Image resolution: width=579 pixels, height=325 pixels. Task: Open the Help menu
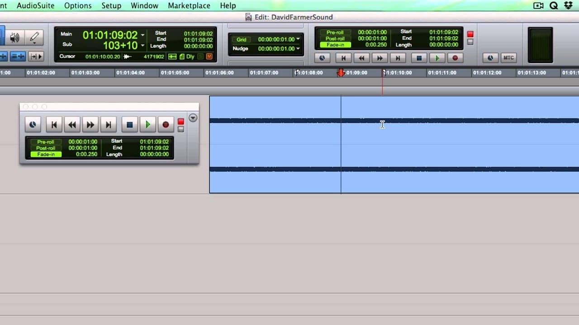[x=228, y=5]
